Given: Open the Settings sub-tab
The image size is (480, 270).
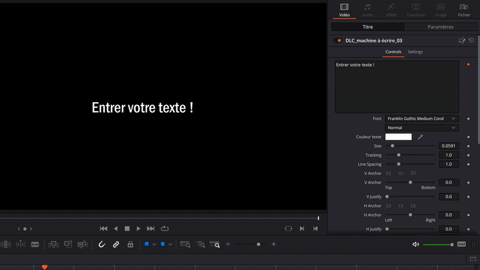Looking at the screenshot, I should [x=415, y=52].
